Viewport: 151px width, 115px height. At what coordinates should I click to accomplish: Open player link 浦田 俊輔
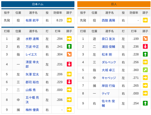click(108, 47)
